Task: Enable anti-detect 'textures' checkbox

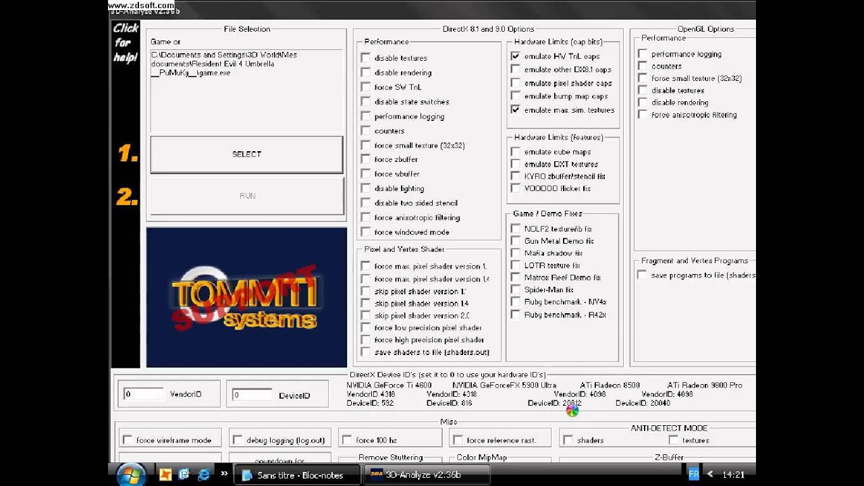Action: click(673, 440)
